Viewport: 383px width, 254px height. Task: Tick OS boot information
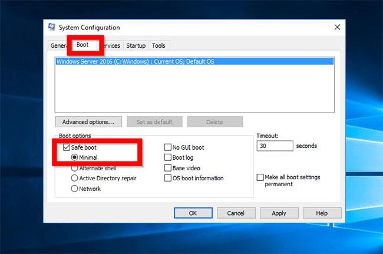(x=168, y=178)
